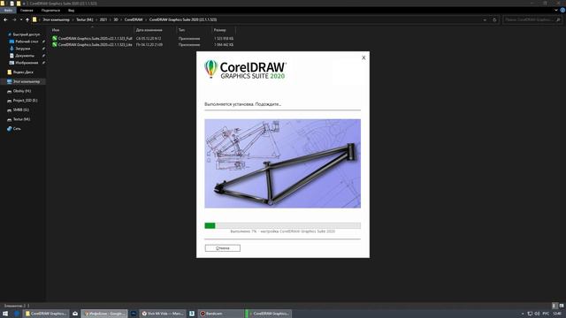Click the green installation progress bar
The height and width of the screenshot is (318, 566).
tap(282, 225)
